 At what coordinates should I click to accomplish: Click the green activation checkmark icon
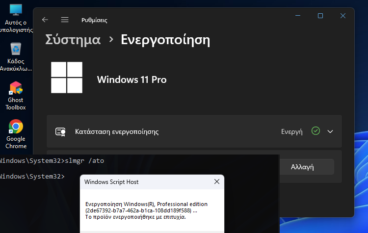[x=315, y=130]
